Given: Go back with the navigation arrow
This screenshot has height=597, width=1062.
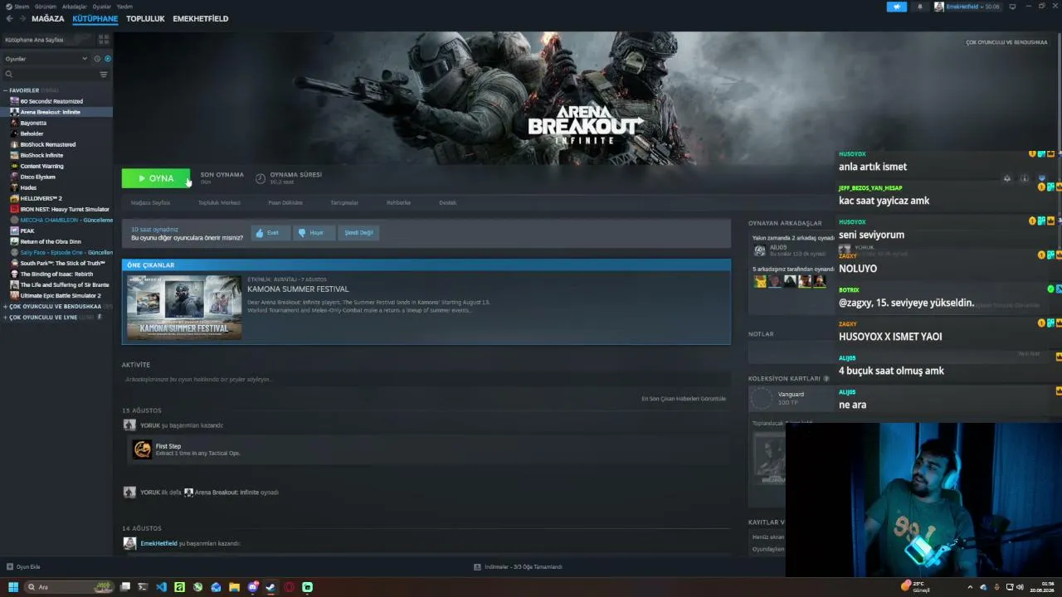Looking at the screenshot, I should coord(10,18).
